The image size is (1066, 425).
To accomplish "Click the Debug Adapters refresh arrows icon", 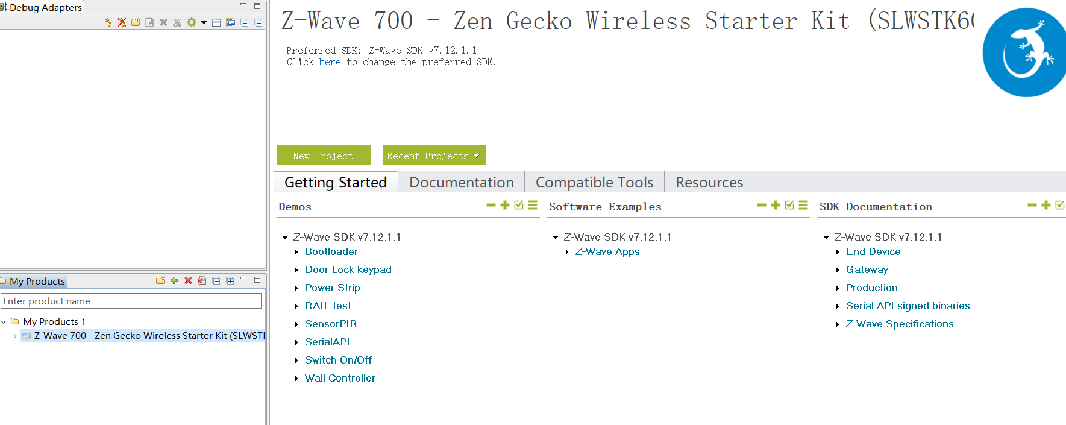I will tap(108, 22).
